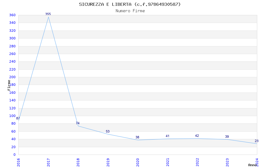Select the 39 data label for 2023

pyautogui.click(x=227, y=137)
